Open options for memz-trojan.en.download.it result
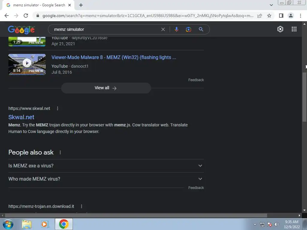This screenshot has width=307, height=230. pos(82,206)
